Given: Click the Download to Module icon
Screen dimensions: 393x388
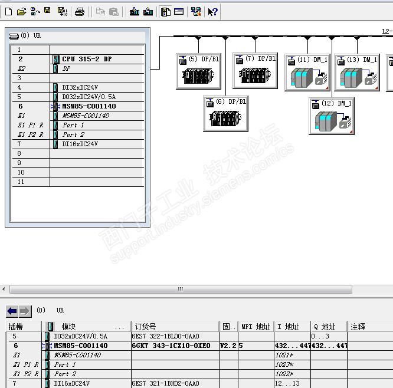Looking at the screenshot, I should pos(135,12).
